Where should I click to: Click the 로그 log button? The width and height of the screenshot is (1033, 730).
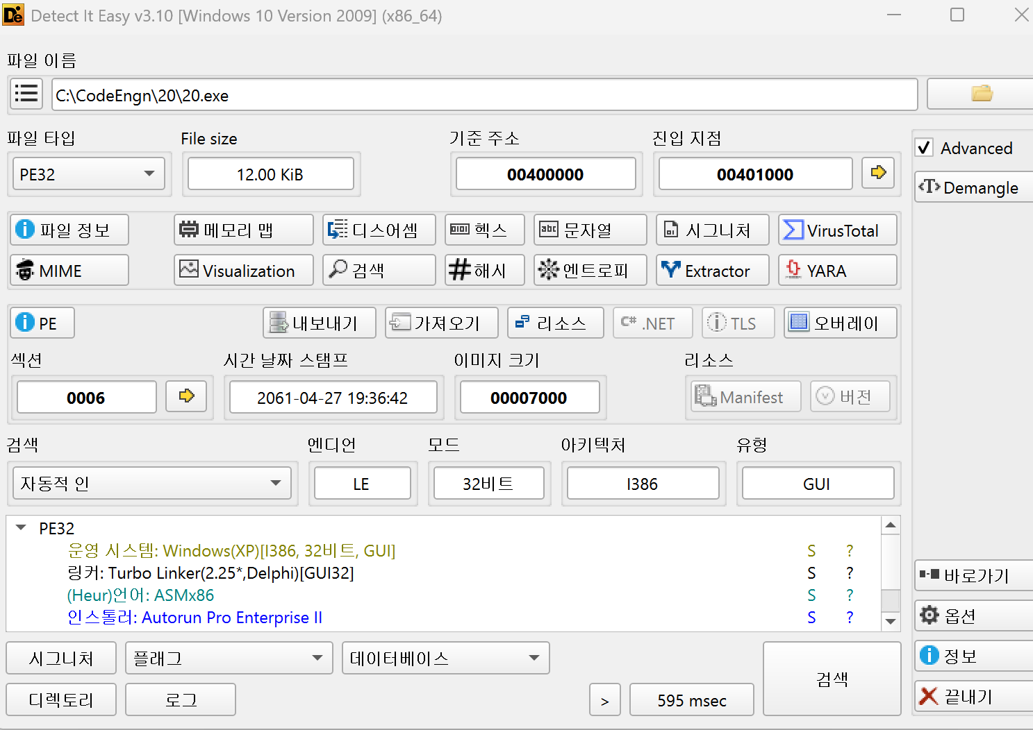pyautogui.click(x=181, y=699)
